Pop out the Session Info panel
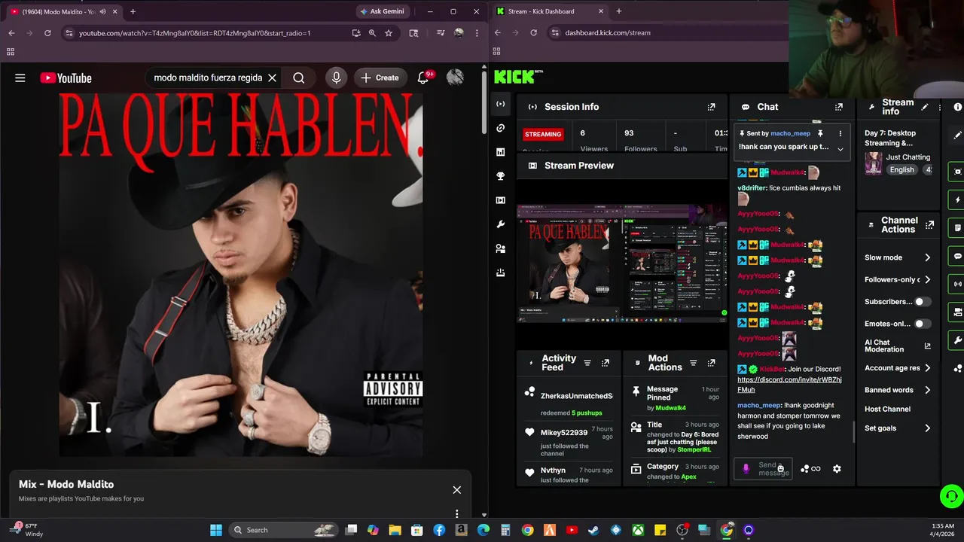This screenshot has width=964, height=542. point(711,107)
